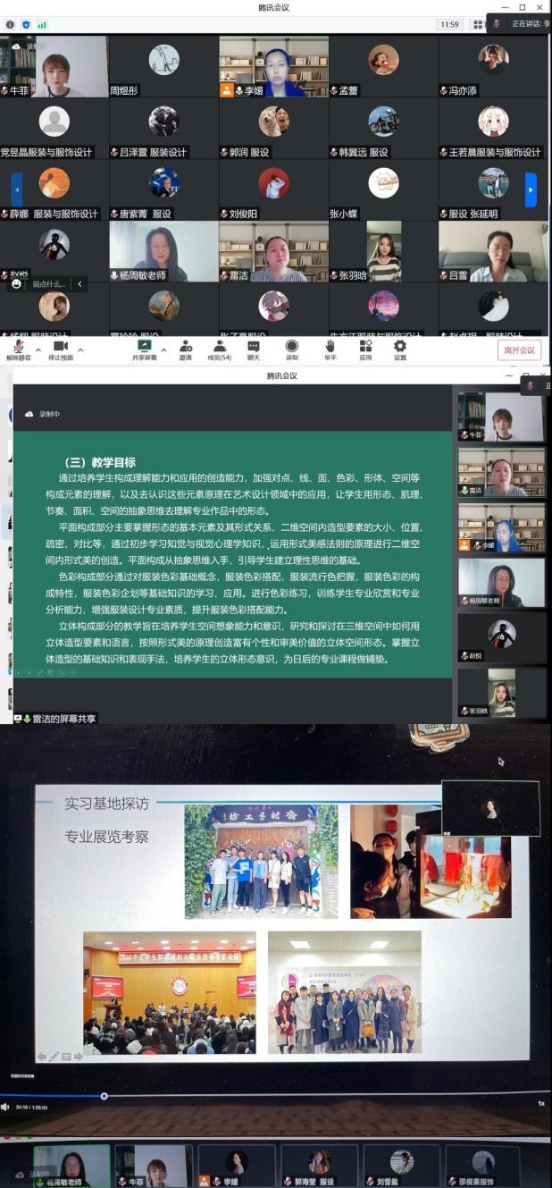Viewport: 552px width, 1188px height.
Task: Click the unmute microphone icon (解除静音)
Action: point(17,347)
